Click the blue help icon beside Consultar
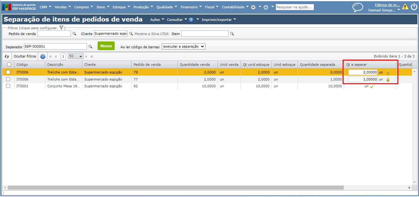This screenshot has height=197, width=419. 191,20
